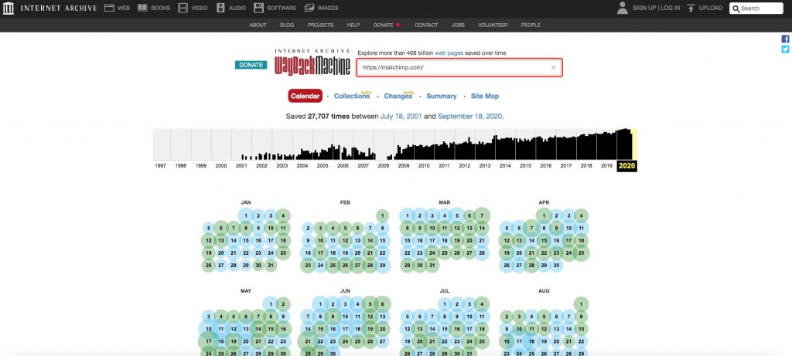This screenshot has width=792, height=356.
Task: Open the Jobs menu item
Action: pyautogui.click(x=458, y=25)
